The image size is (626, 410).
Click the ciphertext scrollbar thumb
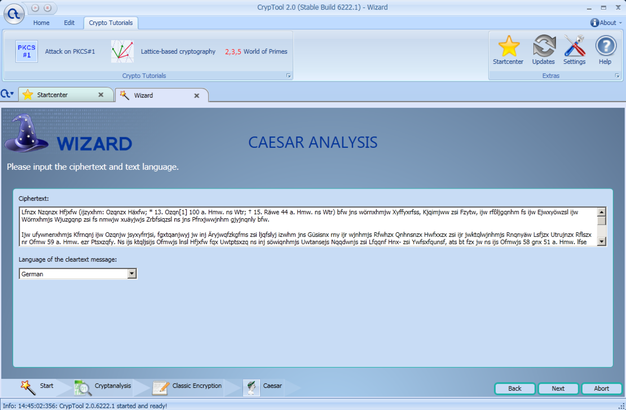(x=602, y=221)
